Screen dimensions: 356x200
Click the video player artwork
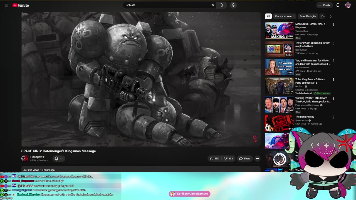(x=141, y=79)
